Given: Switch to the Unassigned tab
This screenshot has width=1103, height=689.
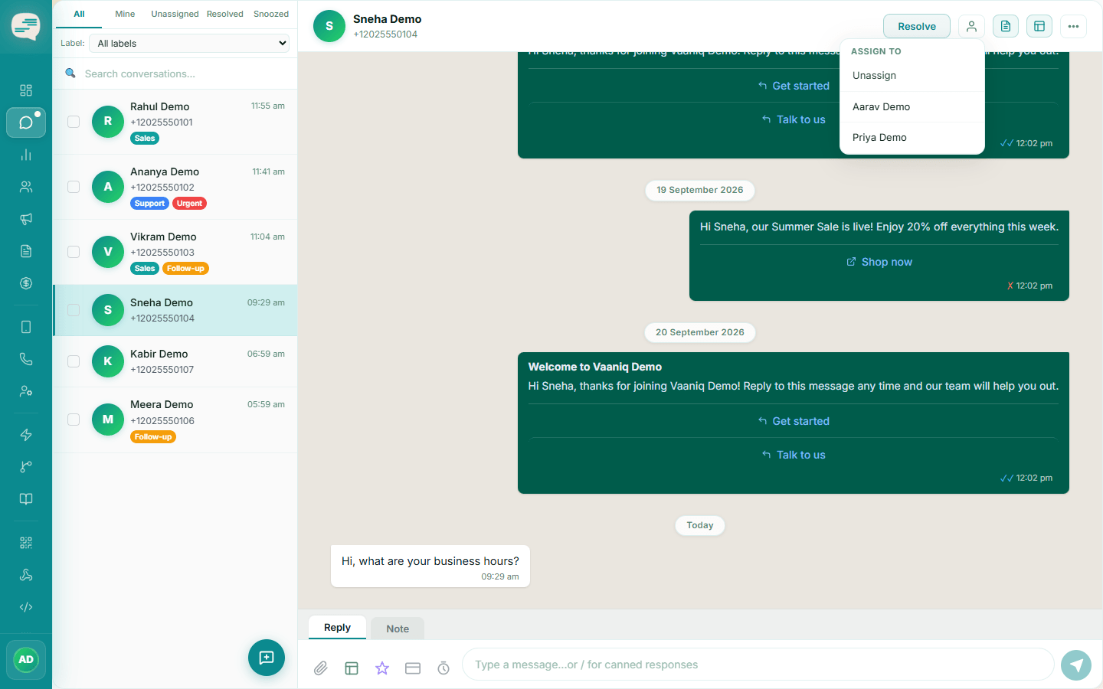Looking at the screenshot, I should 175,14.
